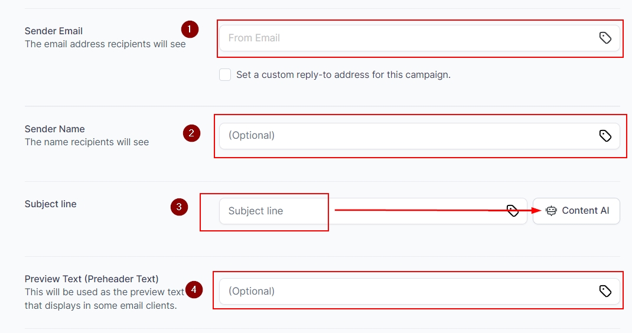Click the numbered marker 1 badge
This screenshot has width=632, height=333.
point(189,28)
